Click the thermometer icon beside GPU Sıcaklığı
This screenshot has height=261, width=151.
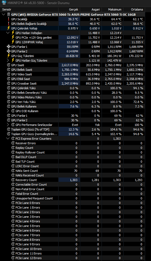click(x=9, y=19)
